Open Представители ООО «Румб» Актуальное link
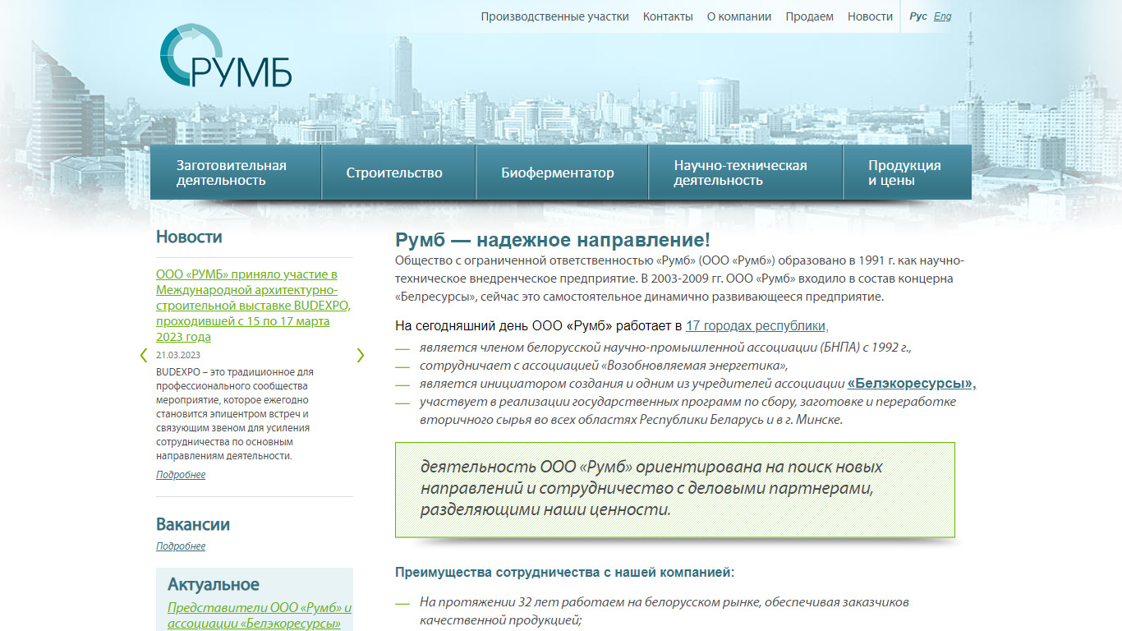Viewport: 1122px width, 631px height. [260, 615]
